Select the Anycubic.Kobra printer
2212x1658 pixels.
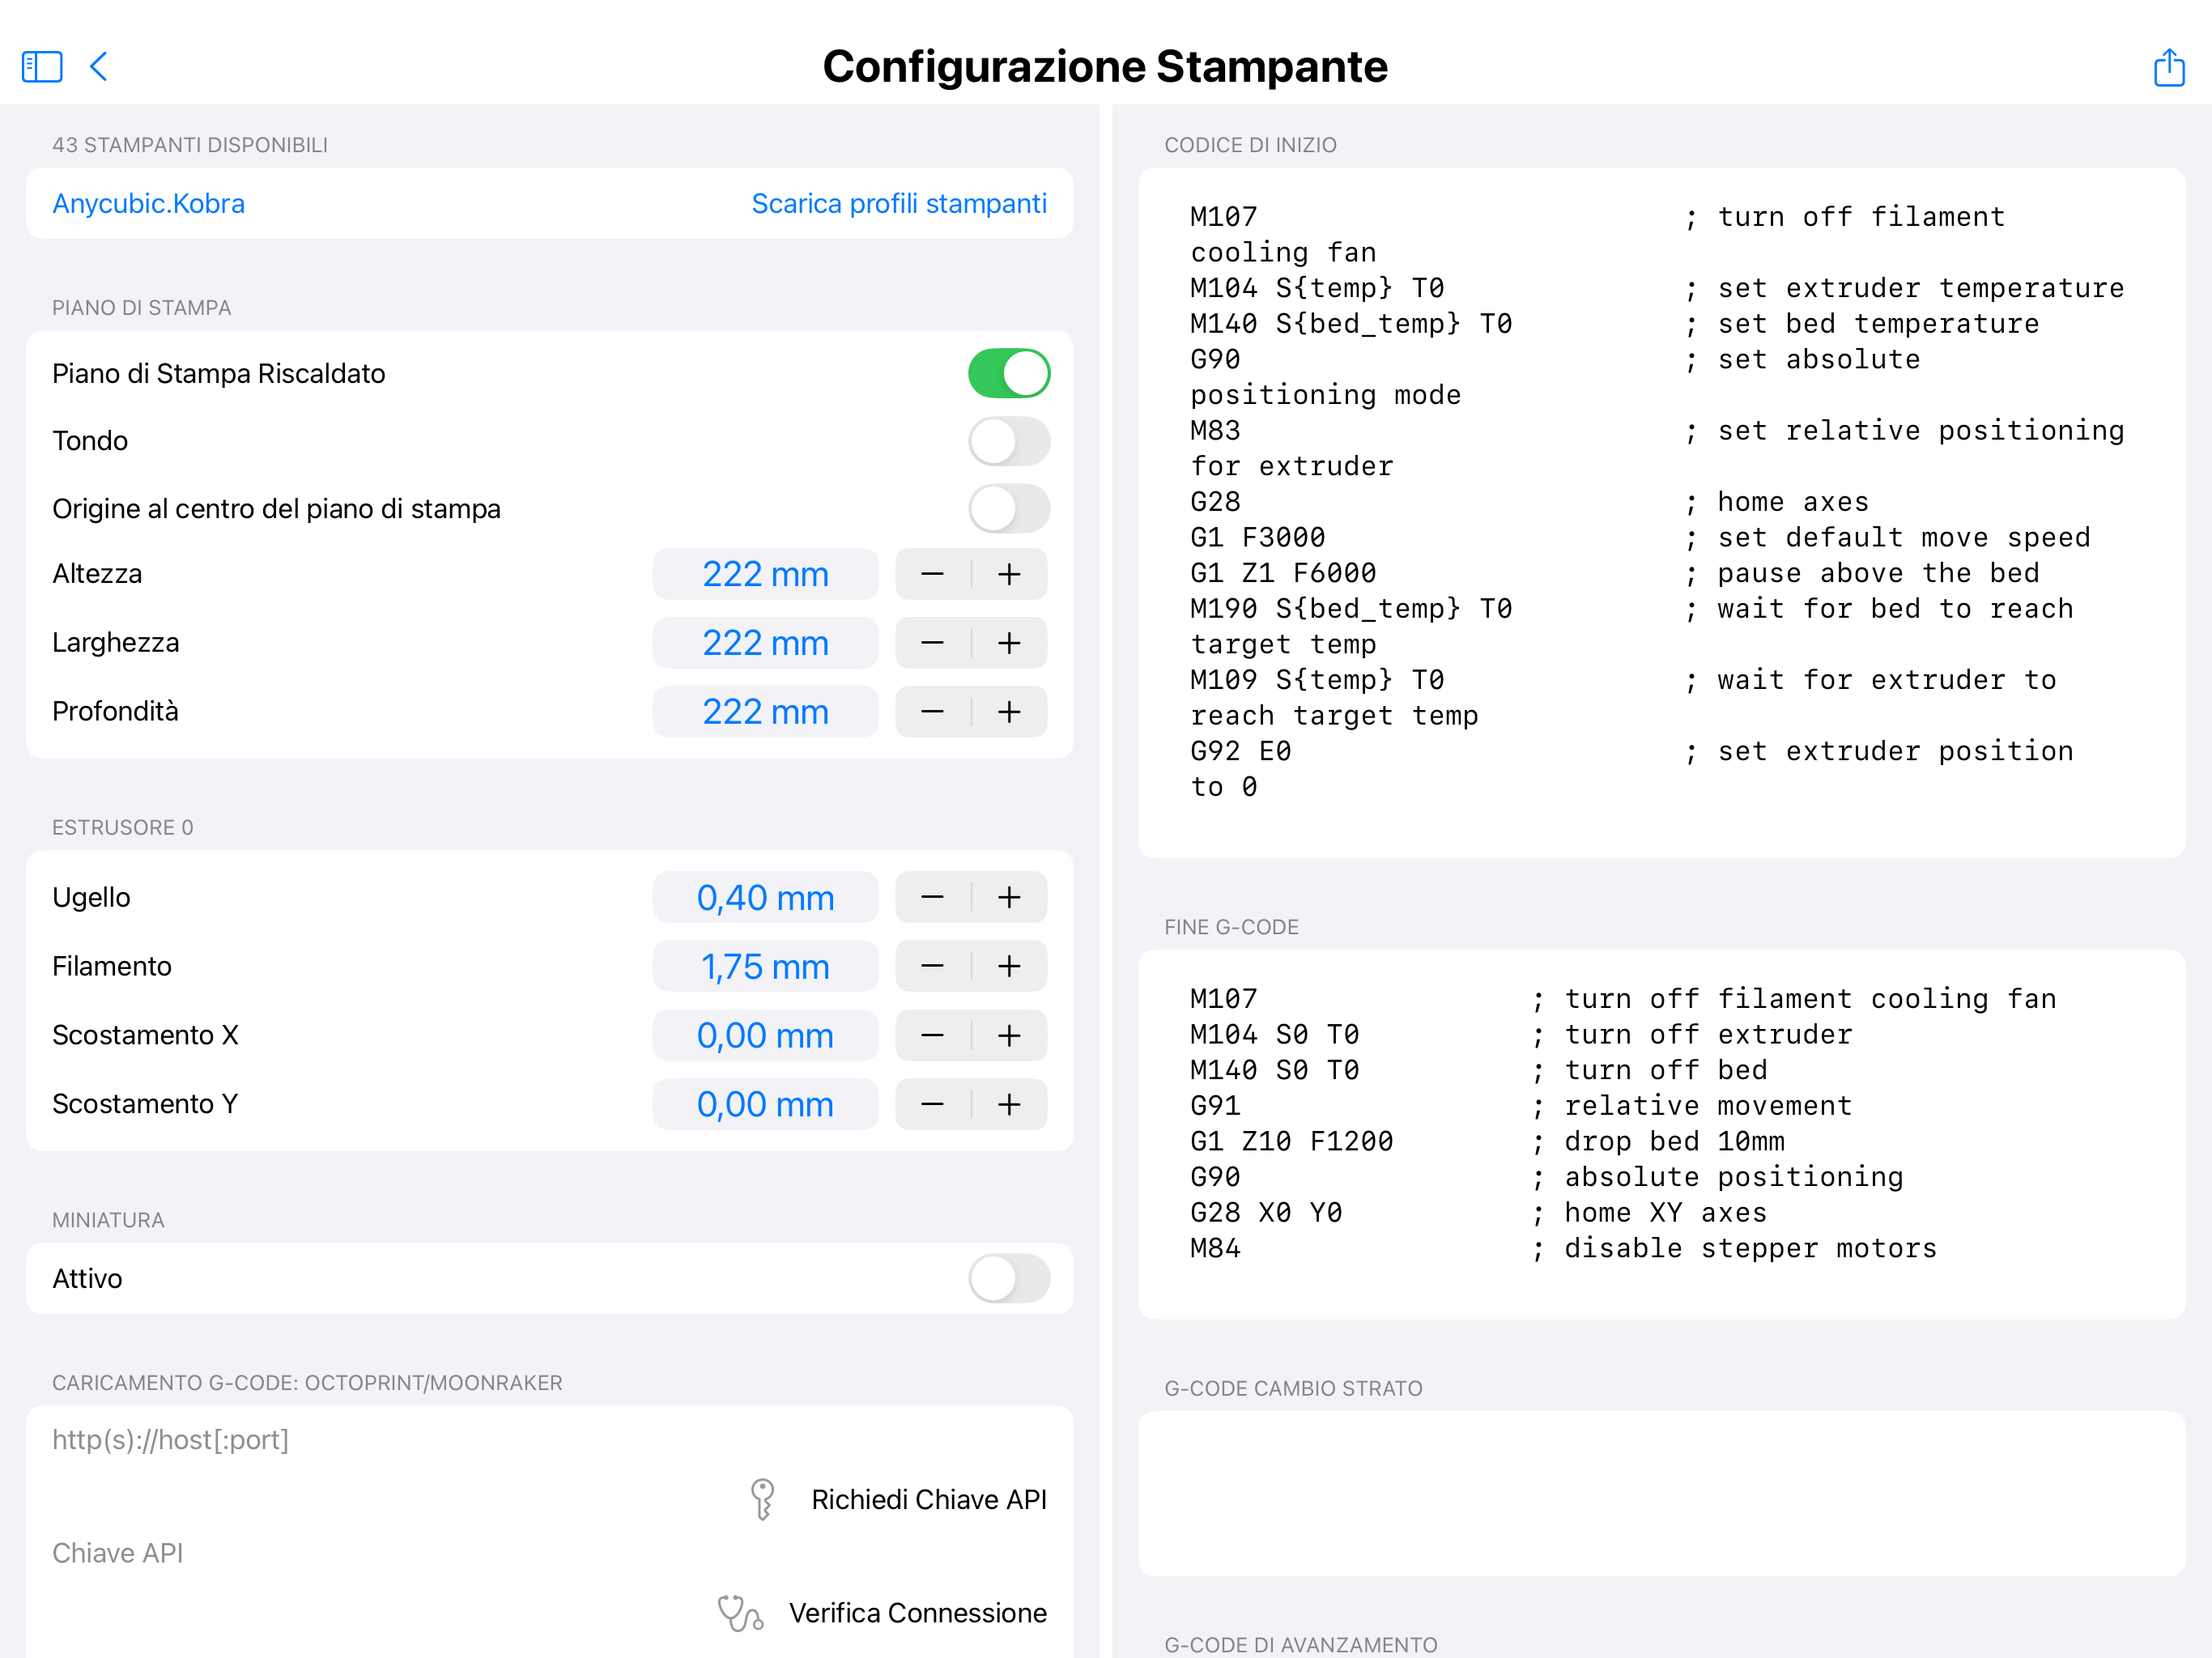[x=148, y=203]
